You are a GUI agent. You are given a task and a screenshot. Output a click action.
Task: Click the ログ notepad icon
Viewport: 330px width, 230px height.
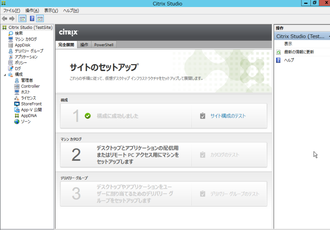click(11, 69)
